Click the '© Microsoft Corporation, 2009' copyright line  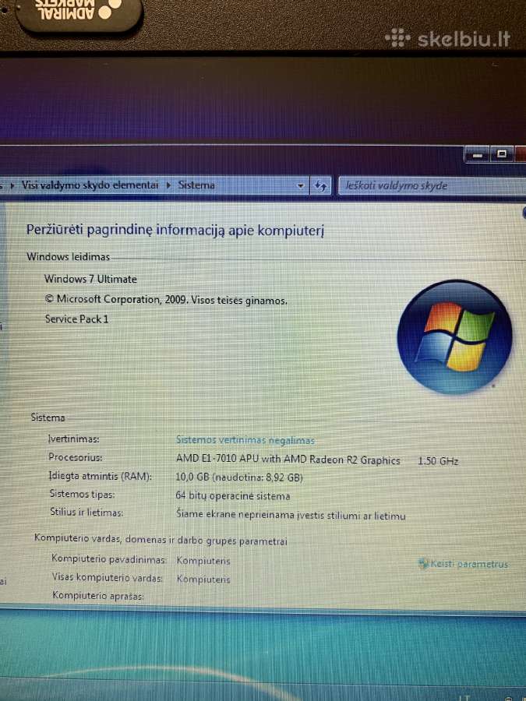tap(166, 300)
